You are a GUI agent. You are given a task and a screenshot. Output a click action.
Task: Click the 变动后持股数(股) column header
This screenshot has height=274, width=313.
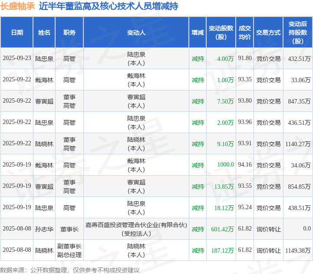(x=298, y=32)
